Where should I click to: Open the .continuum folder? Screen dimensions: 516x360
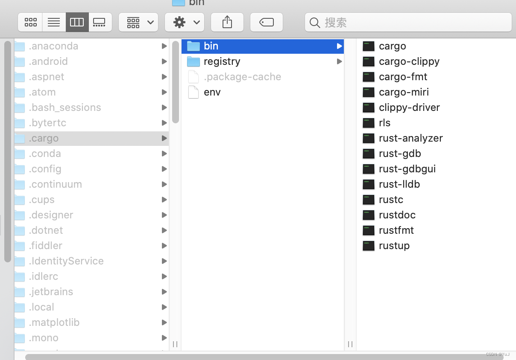click(x=91, y=184)
